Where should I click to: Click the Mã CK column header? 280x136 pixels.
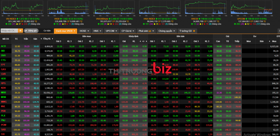[6, 39]
